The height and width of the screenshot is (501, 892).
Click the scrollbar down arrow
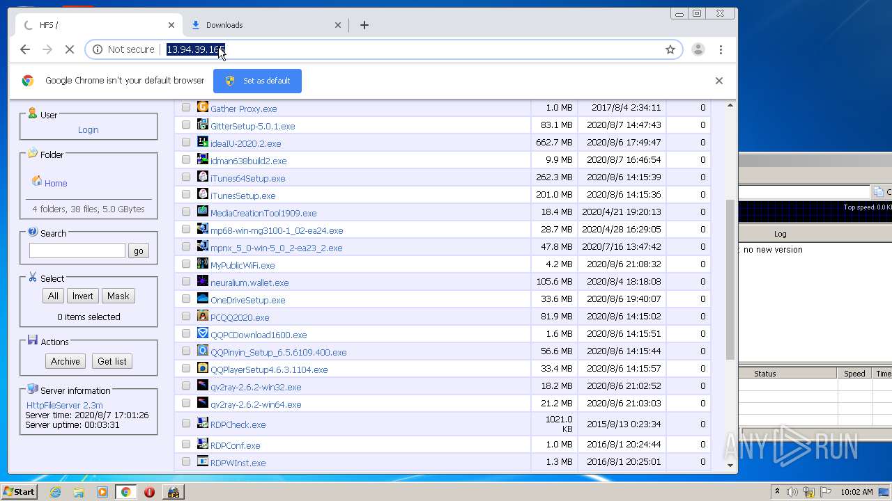(x=730, y=465)
